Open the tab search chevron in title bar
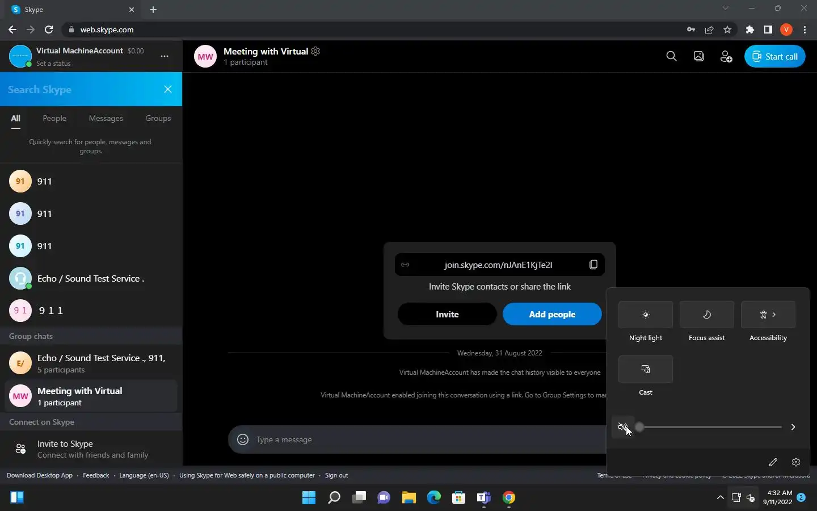Screen dimensions: 817x511 725,9
